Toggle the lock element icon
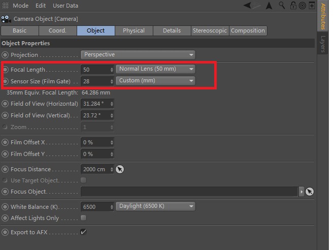 (292, 6)
